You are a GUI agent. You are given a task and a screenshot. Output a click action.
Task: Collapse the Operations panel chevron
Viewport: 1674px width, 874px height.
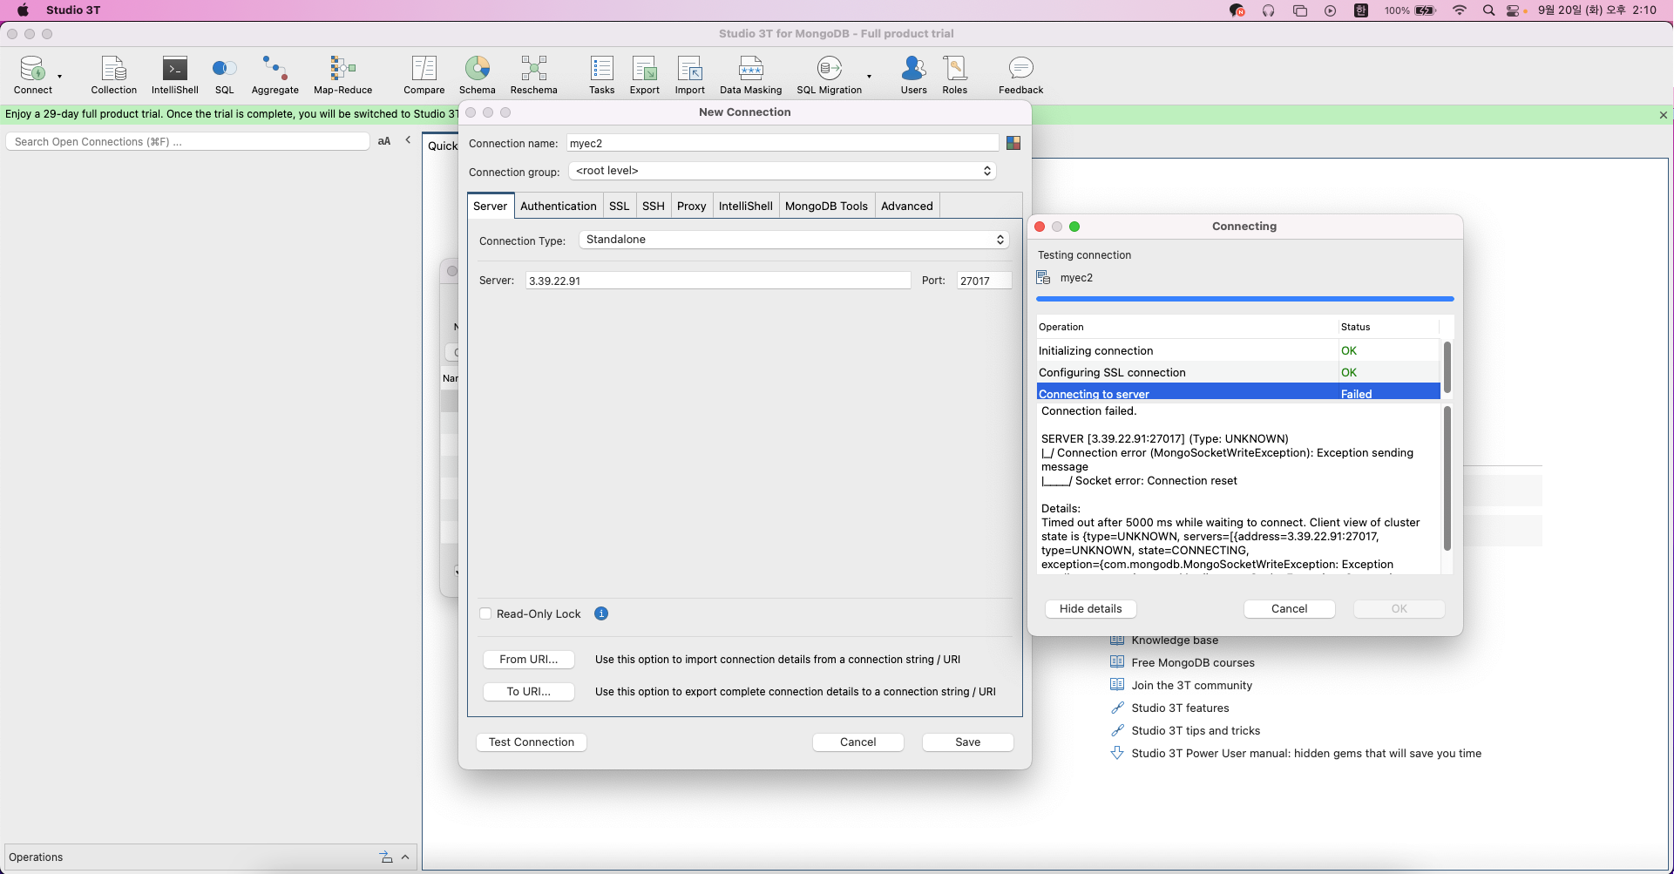[x=405, y=857]
